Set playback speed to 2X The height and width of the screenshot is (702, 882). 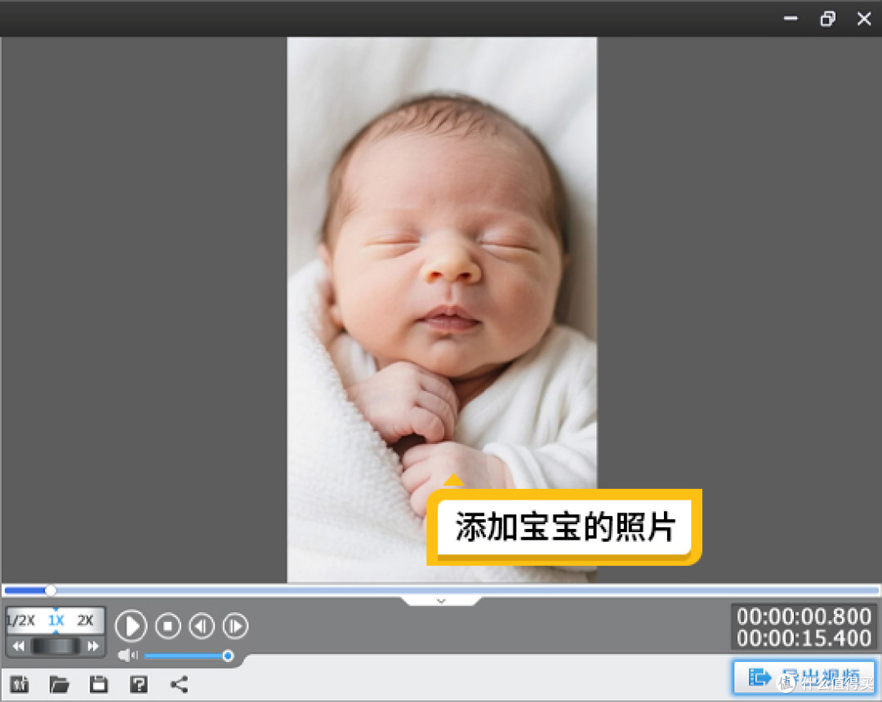pyautogui.click(x=85, y=620)
